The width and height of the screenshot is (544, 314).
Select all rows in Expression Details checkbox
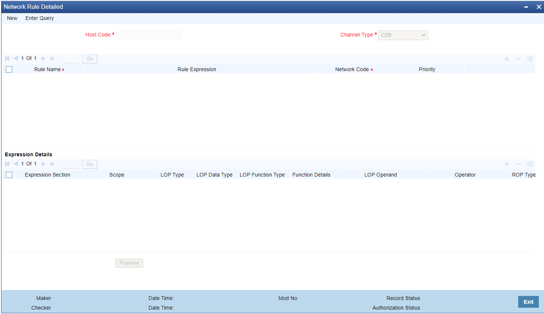(x=9, y=175)
